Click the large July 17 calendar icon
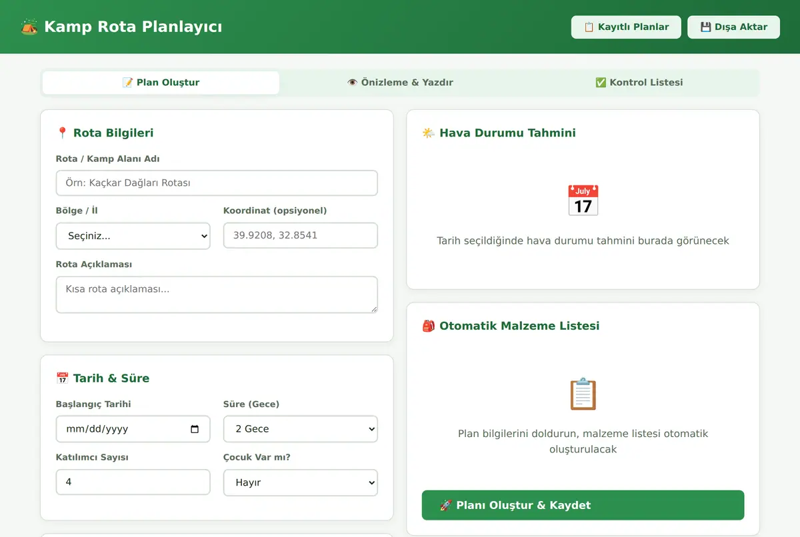The height and width of the screenshot is (537, 800). [x=583, y=201]
